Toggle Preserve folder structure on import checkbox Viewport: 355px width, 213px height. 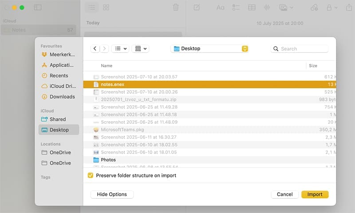[x=91, y=176]
